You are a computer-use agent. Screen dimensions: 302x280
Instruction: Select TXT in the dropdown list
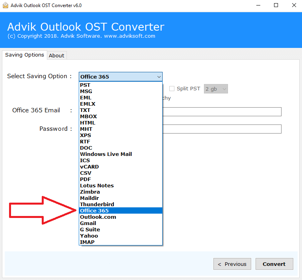click(x=120, y=110)
